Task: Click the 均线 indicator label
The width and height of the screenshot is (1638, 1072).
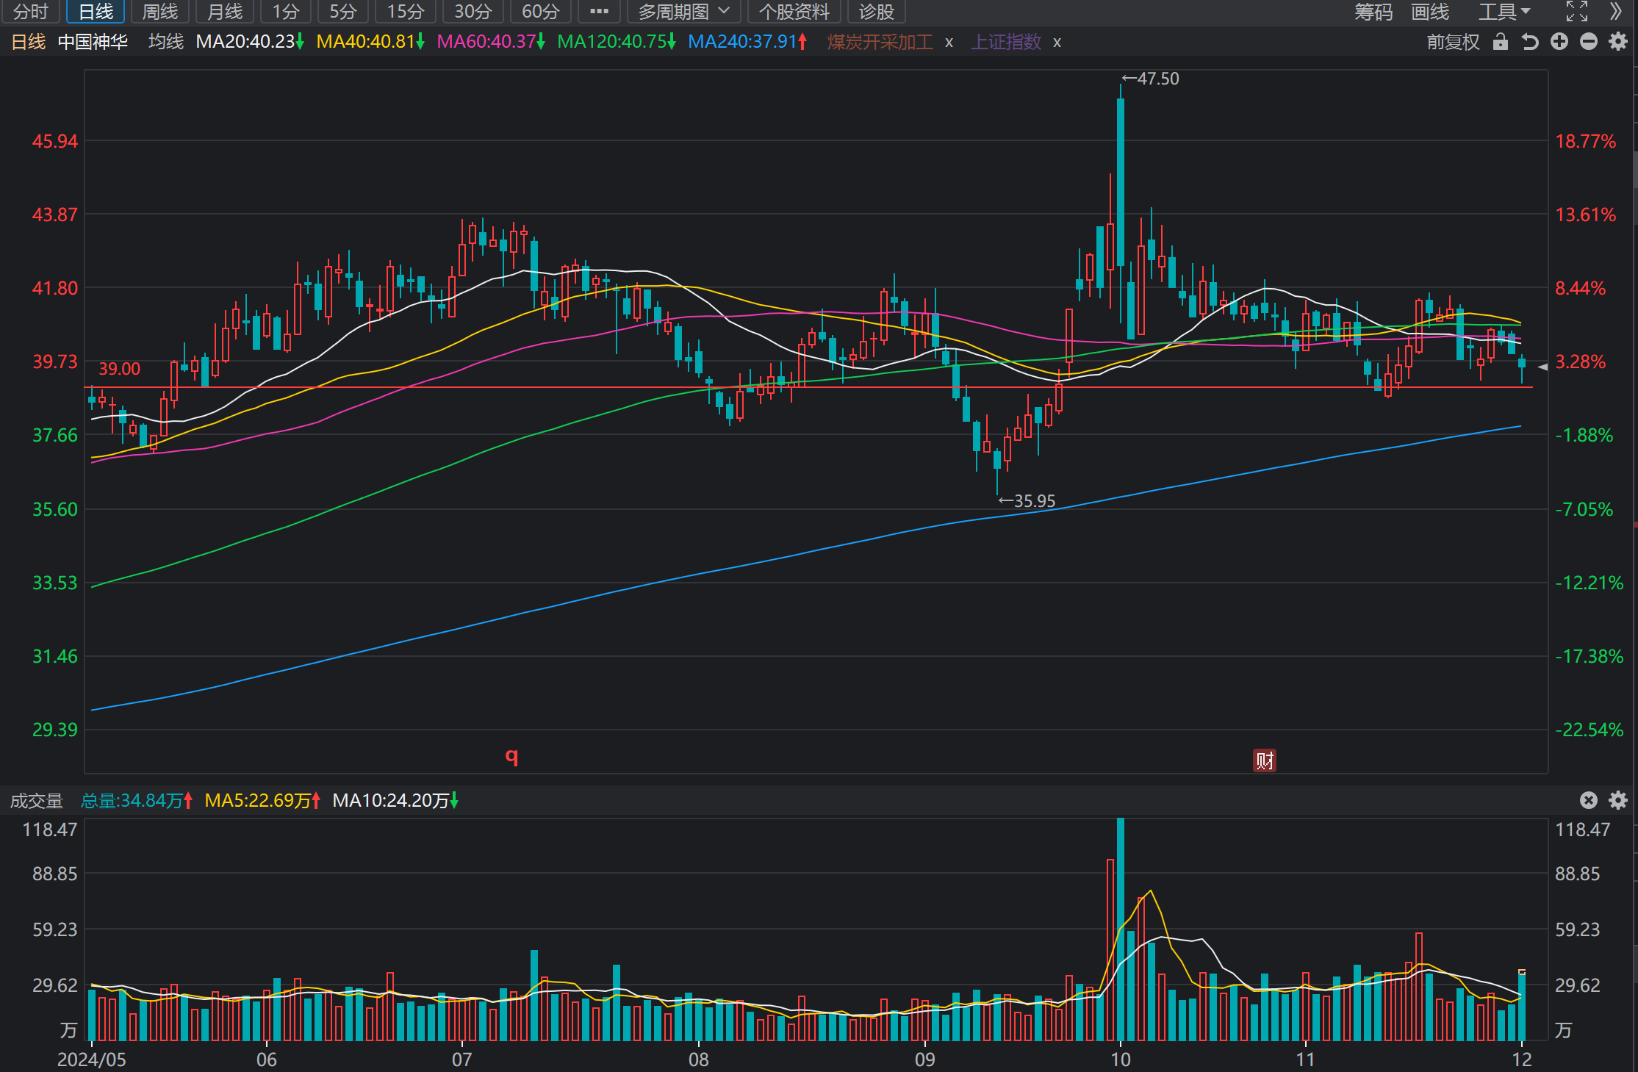Action: [x=166, y=42]
